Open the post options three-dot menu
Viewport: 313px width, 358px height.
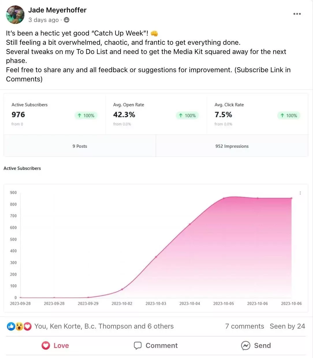click(x=297, y=14)
